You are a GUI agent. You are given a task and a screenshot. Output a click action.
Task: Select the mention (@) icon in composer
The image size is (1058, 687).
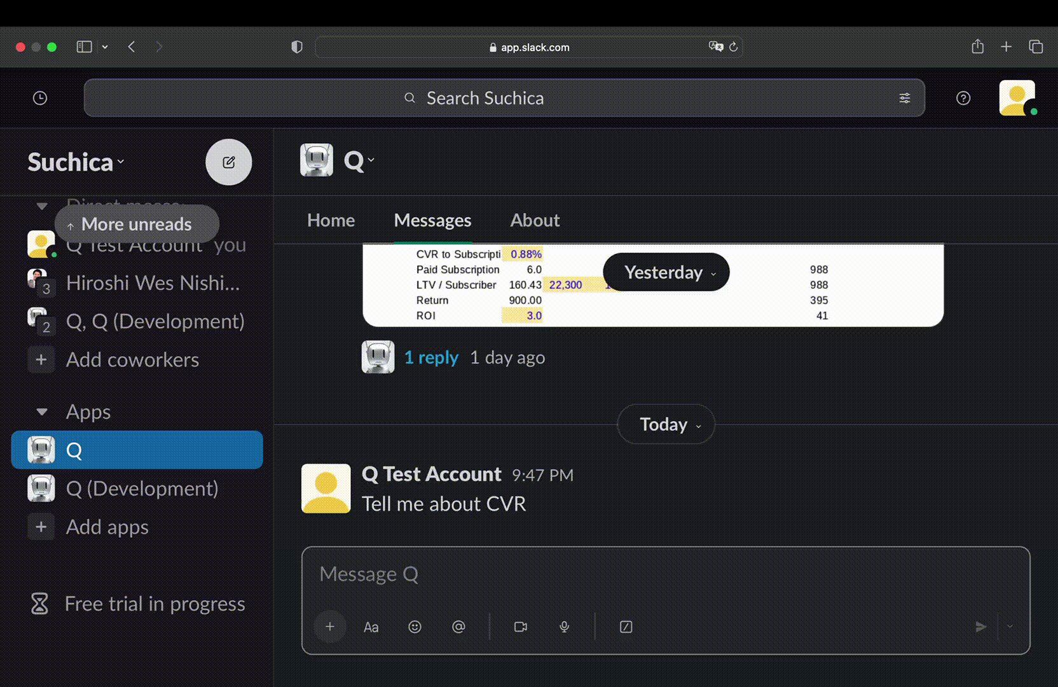pos(459,627)
